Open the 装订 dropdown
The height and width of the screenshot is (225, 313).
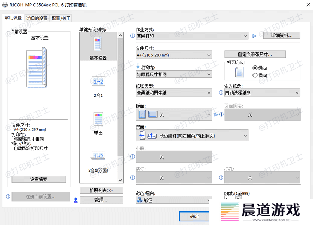point(174,178)
